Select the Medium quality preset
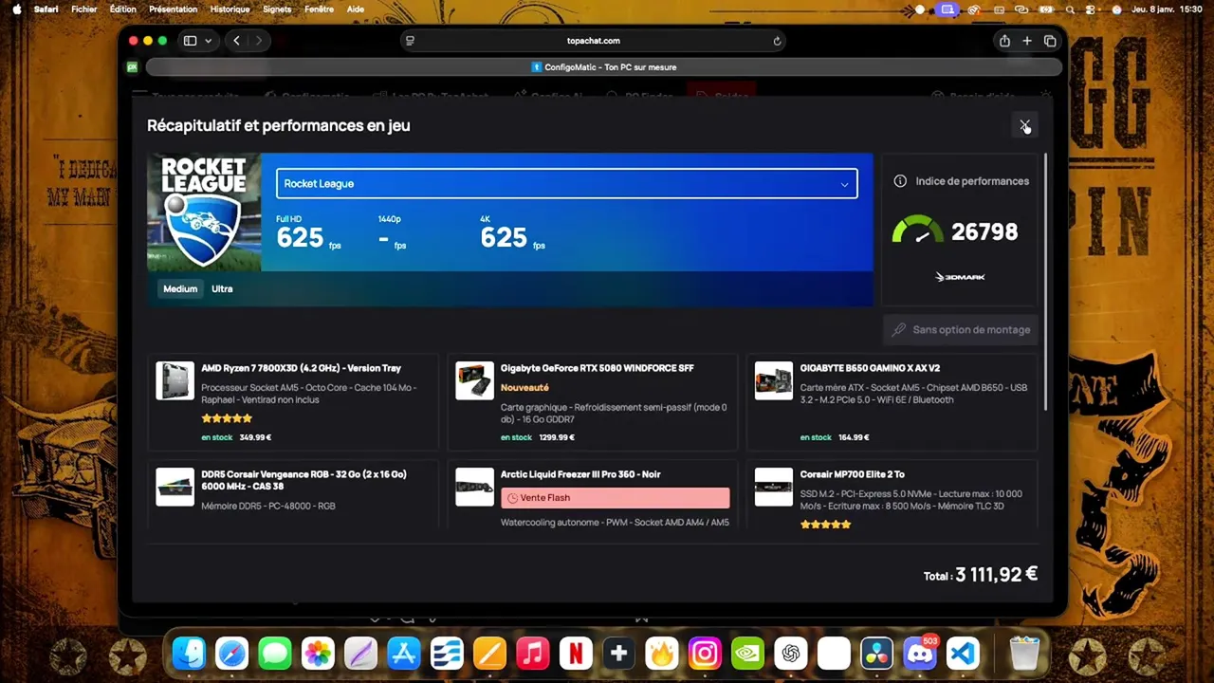 pyautogui.click(x=180, y=289)
